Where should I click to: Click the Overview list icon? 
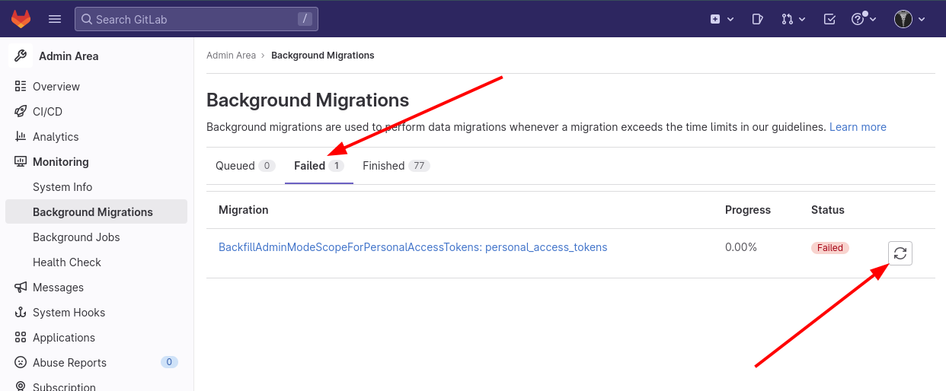point(21,87)
